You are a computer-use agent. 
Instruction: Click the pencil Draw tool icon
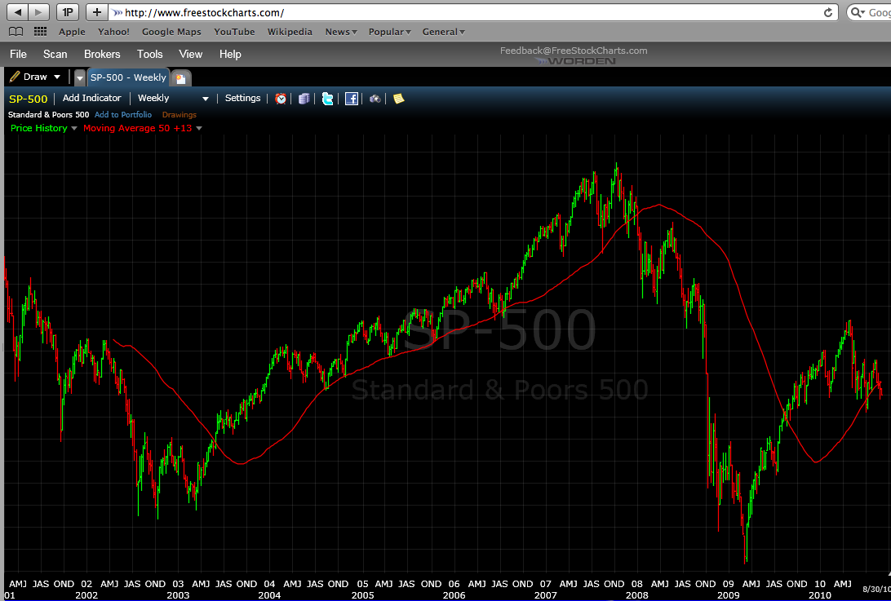tap(15, 77)
